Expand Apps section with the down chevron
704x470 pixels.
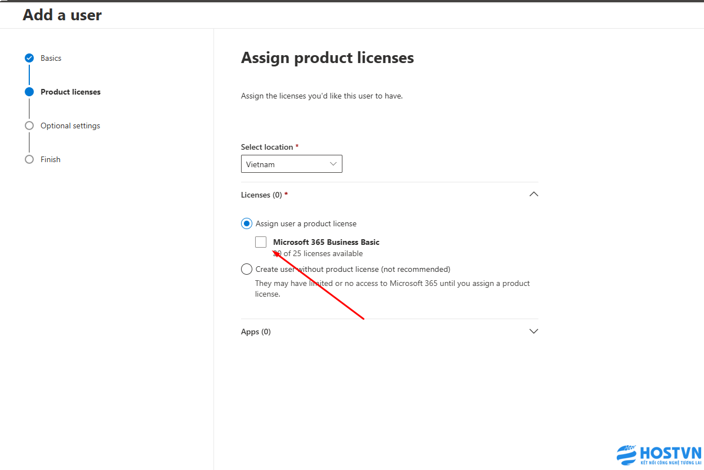(534, 332)
